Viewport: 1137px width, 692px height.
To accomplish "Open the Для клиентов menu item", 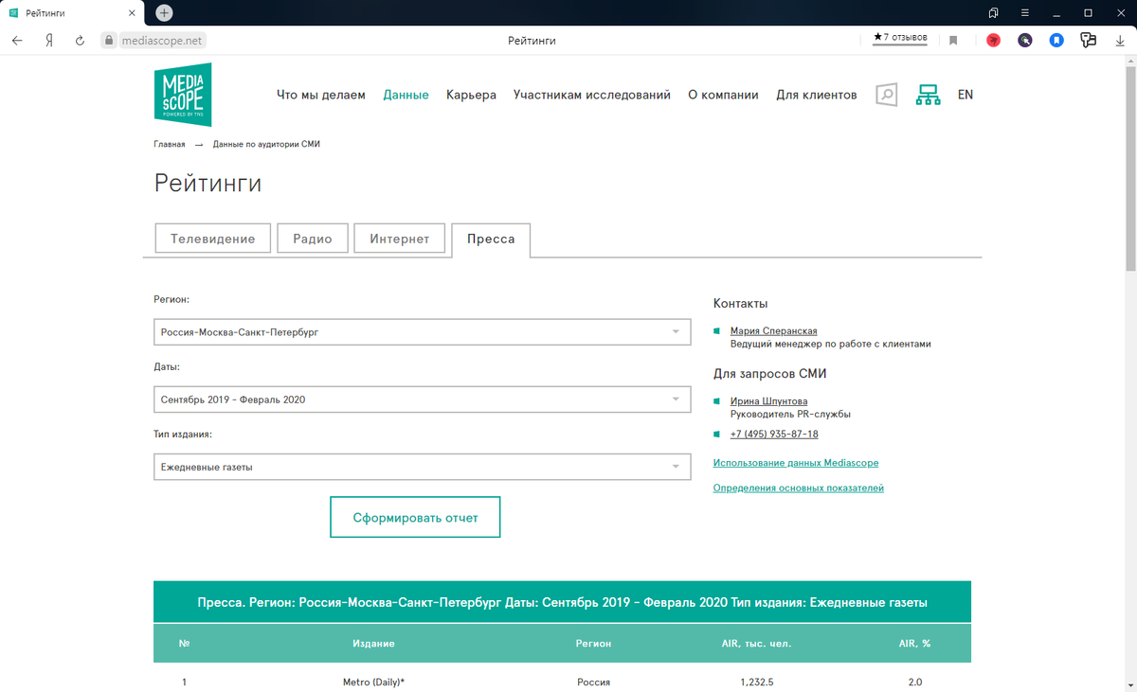I will (x=817, y=95).
